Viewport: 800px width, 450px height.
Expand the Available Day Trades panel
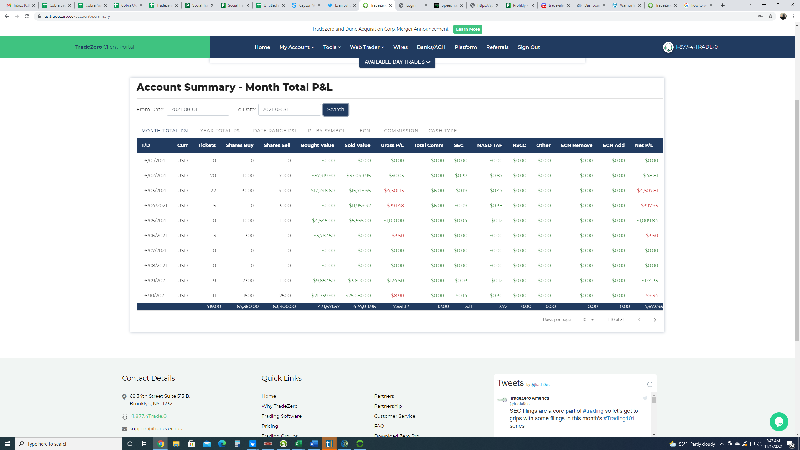pyautogui.click(x=397, y=62)
